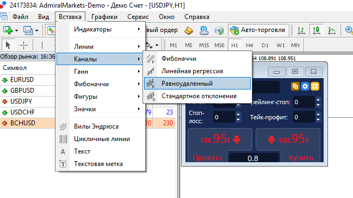Click the application icon left of Файл
This screenshot has height=198, width=353.
coord(4,17)
